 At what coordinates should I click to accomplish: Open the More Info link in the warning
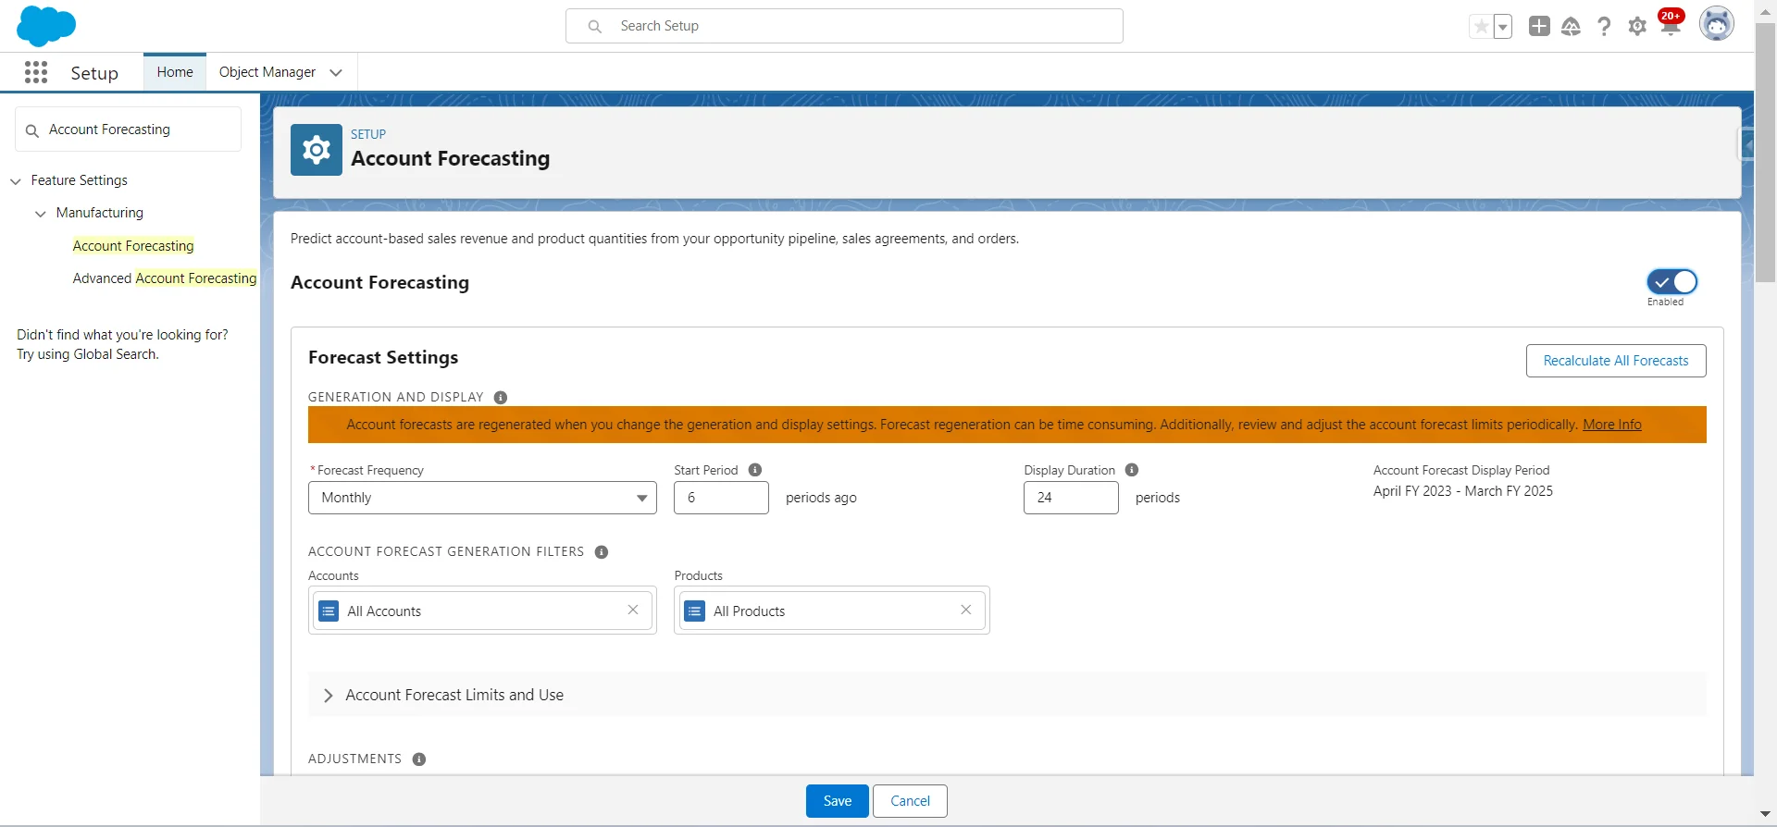click(1612, 425)
